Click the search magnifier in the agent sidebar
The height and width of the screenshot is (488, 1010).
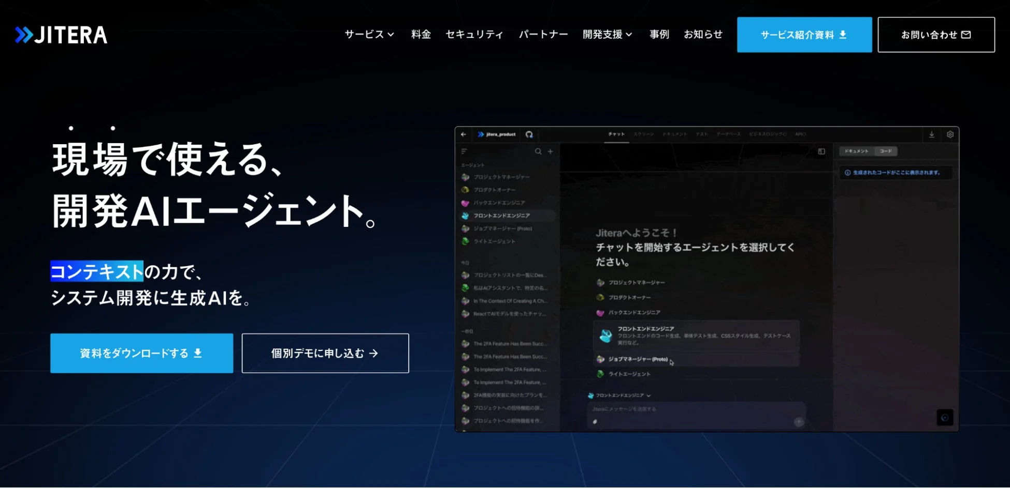tap(538, 151)
